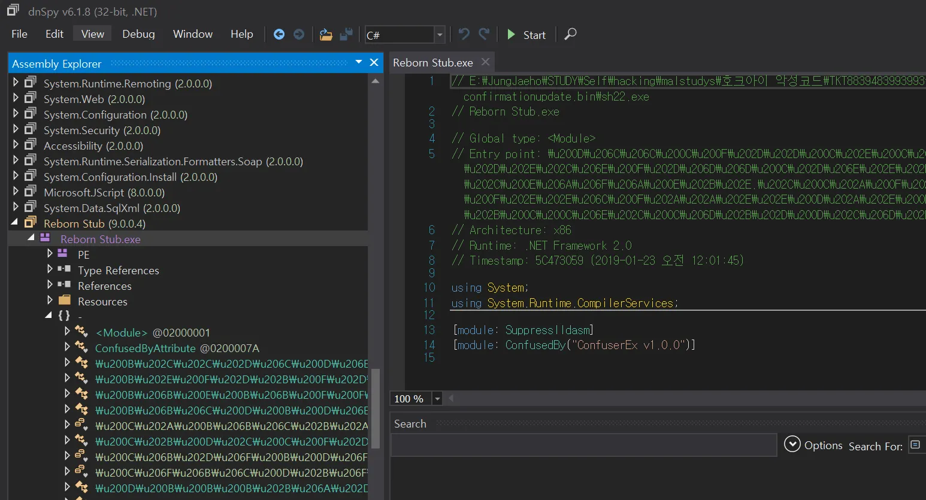Open the Search magnifier icon in toolbar
The height and width of the screenshot is (500, 926).
[x=570, y=34]
